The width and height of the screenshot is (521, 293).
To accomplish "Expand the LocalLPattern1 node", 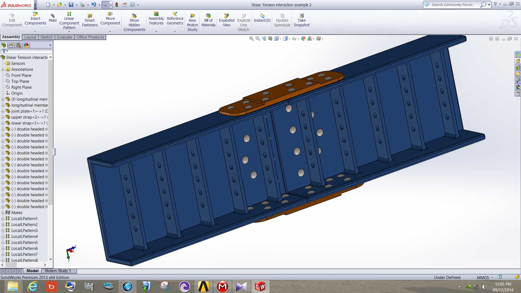I will (x=3, y=219).
